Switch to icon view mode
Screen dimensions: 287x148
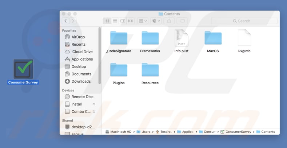pos(107,21)
